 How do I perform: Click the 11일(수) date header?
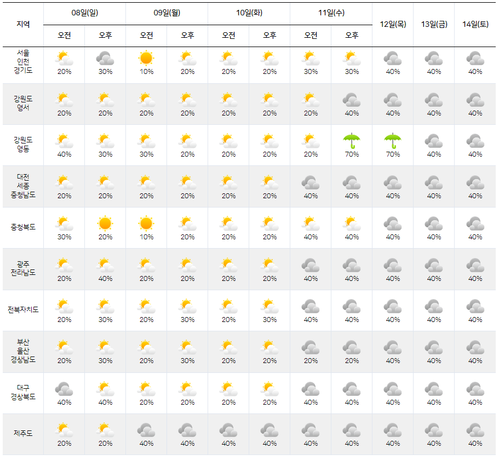tap(331, 13)
